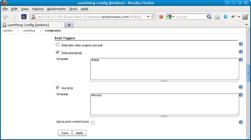Open the File menu
The image size is (251, 140).
[5, 9]
